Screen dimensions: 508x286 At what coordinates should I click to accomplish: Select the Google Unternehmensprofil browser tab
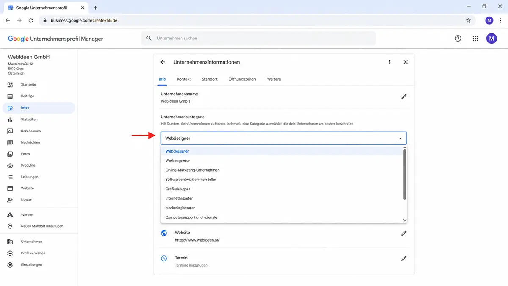pos(45,8)
